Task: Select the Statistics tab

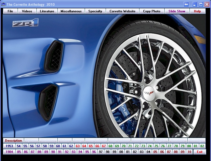Action: coord(48,141)
